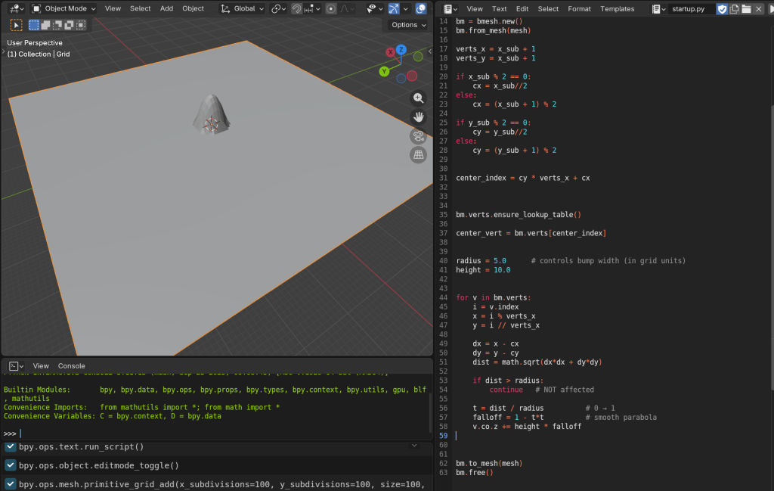
Task: Toggle fake user shield for startup.py
Action: 722,9
